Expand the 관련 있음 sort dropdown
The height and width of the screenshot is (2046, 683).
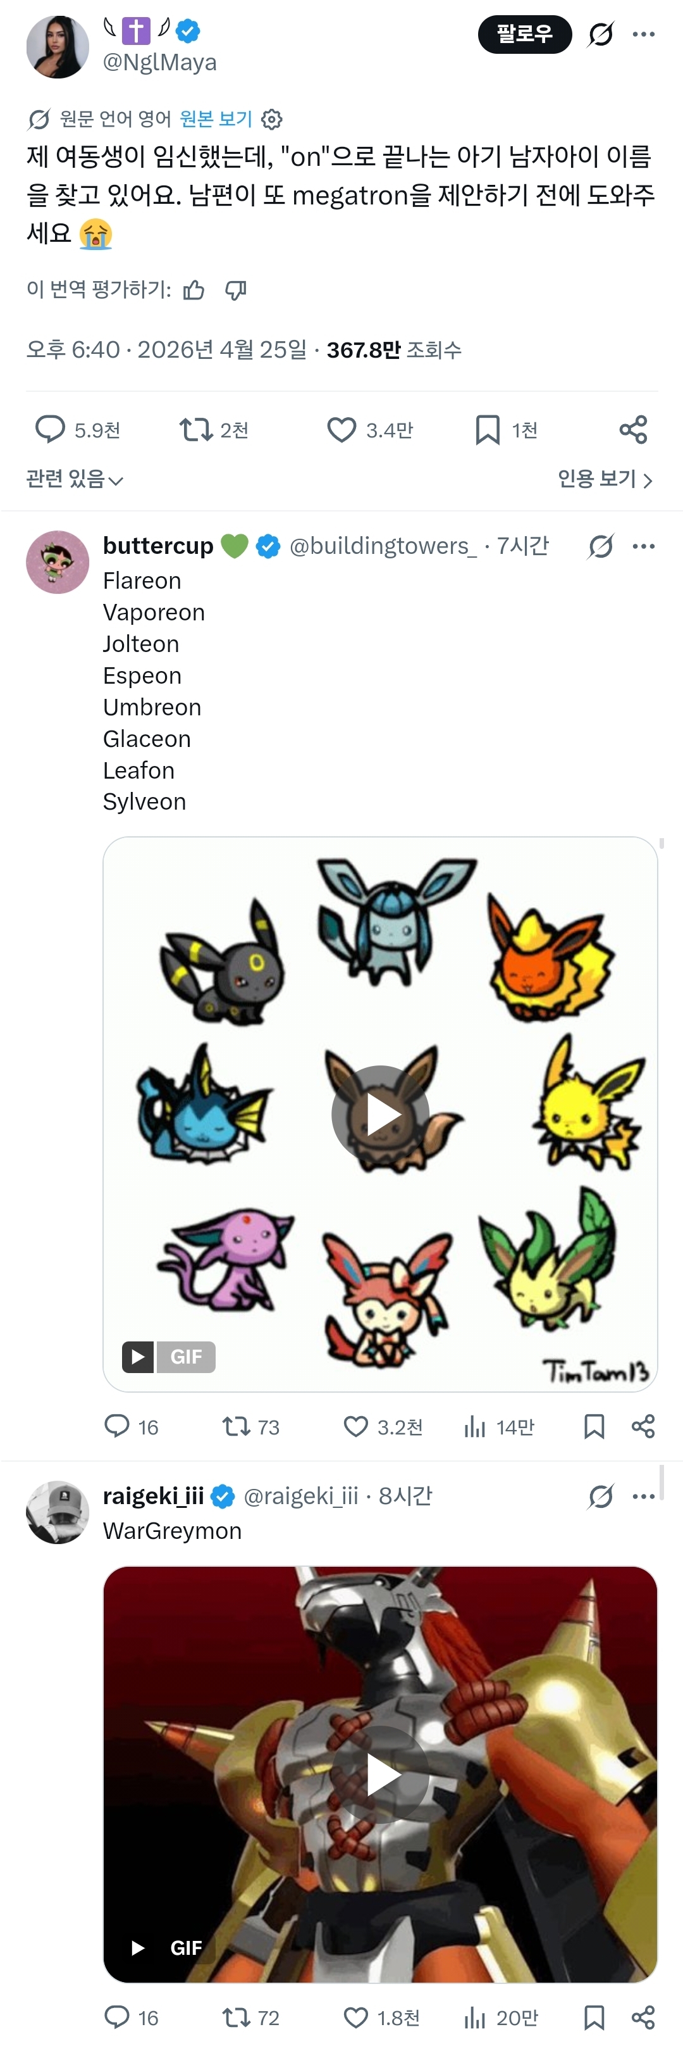(x=75, y=479)
